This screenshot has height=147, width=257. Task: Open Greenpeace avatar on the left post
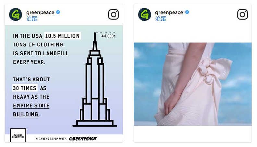pos(16,14)
